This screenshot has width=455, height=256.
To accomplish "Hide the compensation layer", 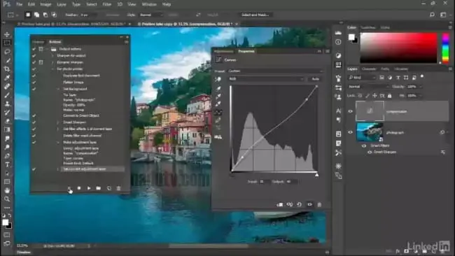I will 350,111.
